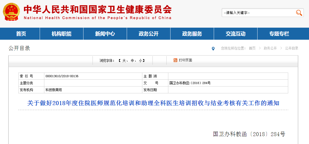Click the 打印页面 print link
The height and width of the screenshot is (144, 309).
pyautogui.click(x=186, y=60)
